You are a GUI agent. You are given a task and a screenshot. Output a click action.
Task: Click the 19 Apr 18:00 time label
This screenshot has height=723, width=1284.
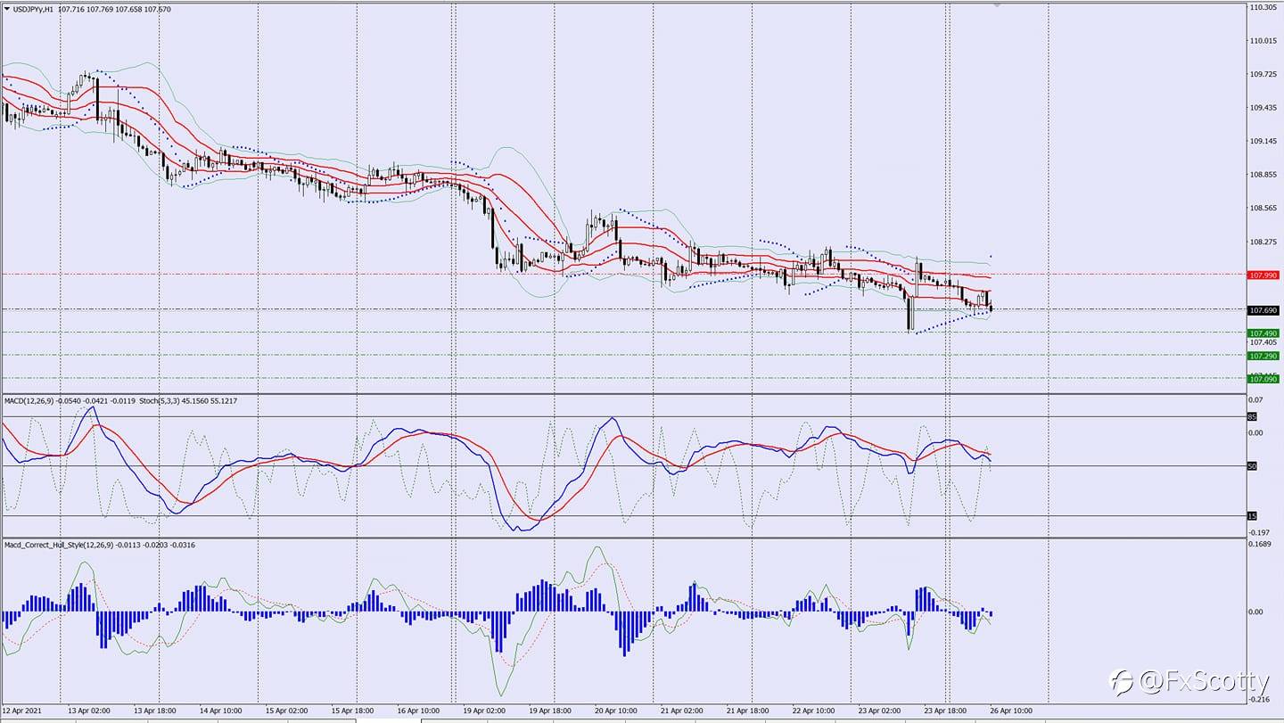click(551, 711)
